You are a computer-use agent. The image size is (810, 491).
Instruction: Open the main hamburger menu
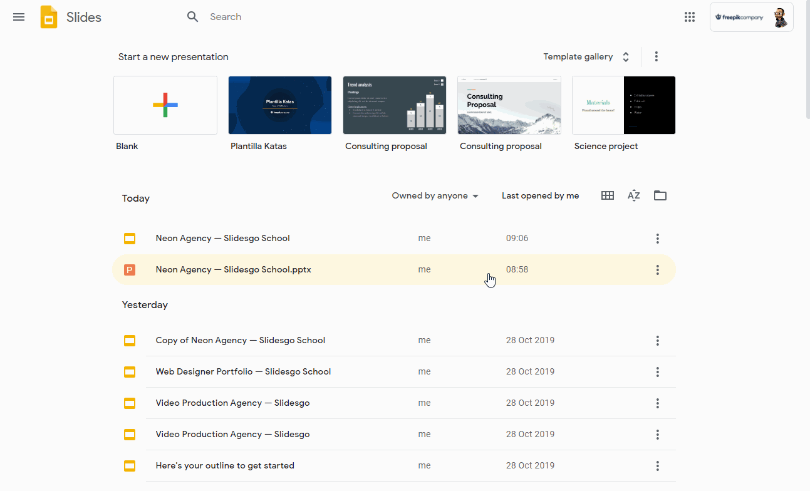pyautogui.click(x=19, y=17)
